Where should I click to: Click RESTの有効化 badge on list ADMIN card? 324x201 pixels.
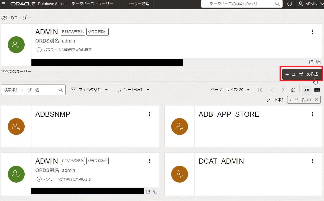pyautogui.click(x=73, y=161)
